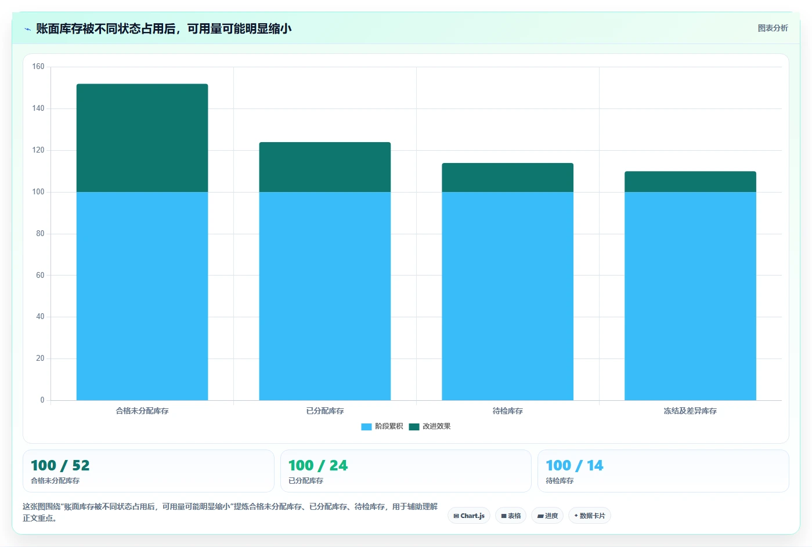This screenshot has height=547, width=812.
Task: Click the y-axis value 100
Action: (x=38, y=192)
